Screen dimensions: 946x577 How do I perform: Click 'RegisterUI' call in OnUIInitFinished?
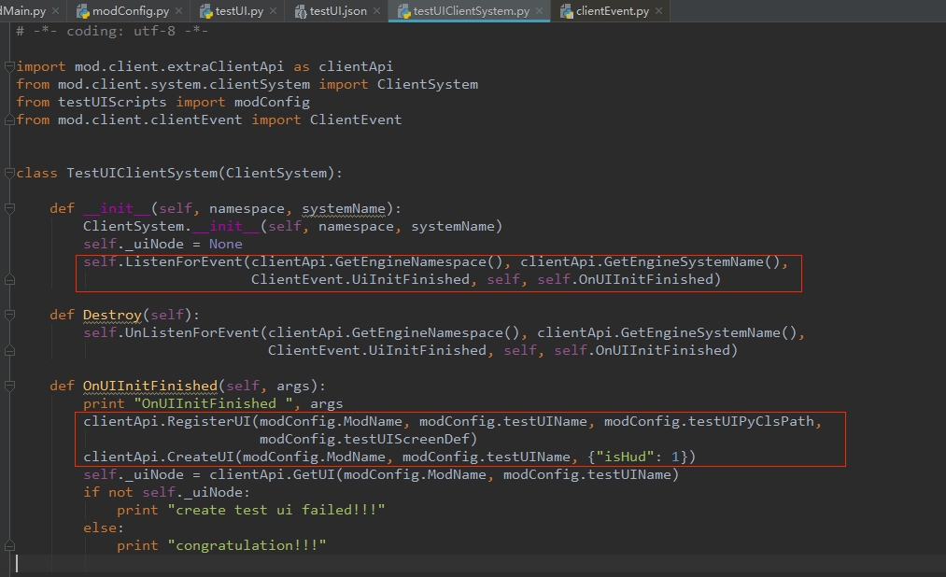click(x=209, y=421)
